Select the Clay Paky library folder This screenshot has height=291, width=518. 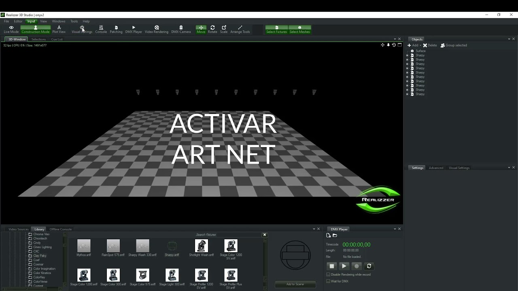tap(40, 256)
